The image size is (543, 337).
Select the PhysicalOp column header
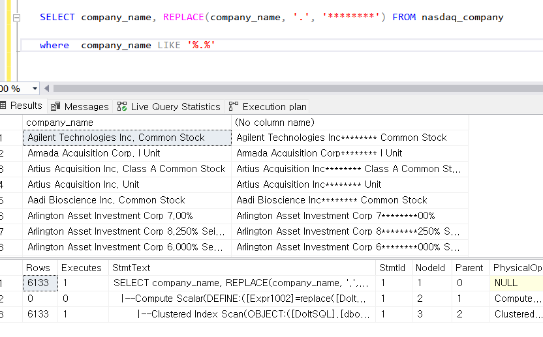click(x=516, y=268)
